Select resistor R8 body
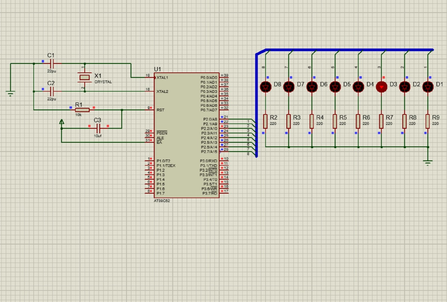This screenshot has width=447, height=302. [x=405, y=121]
